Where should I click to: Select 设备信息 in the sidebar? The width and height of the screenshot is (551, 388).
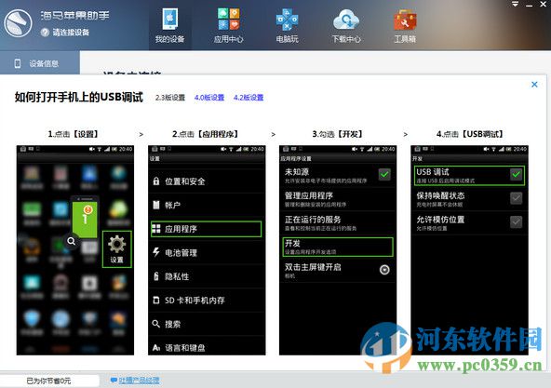40,63
